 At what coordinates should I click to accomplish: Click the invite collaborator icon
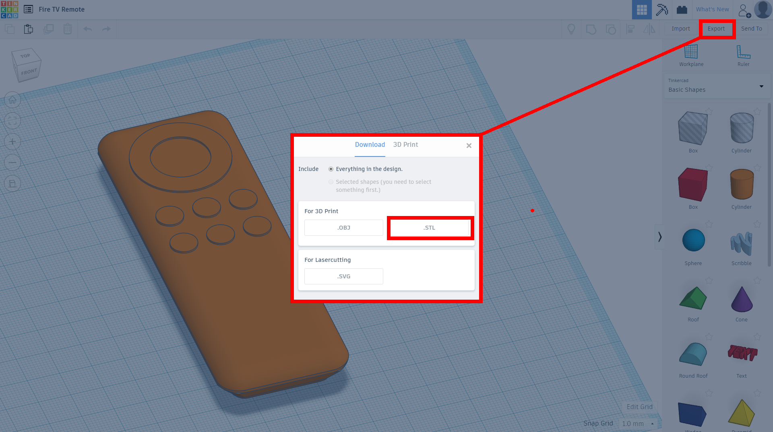pos(744,10)
